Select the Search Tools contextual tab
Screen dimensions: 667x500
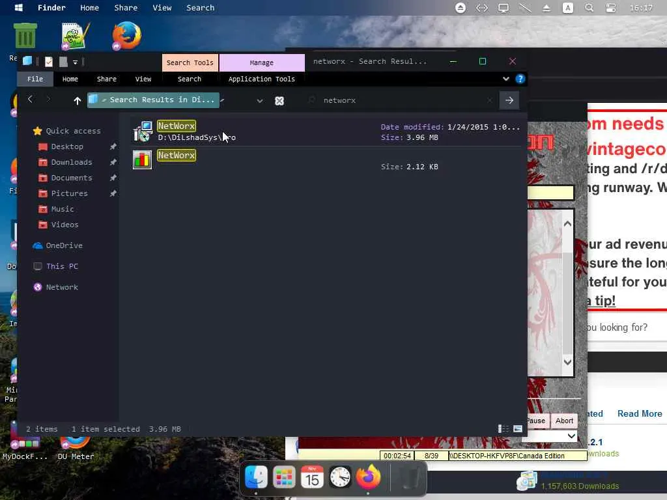190,62
